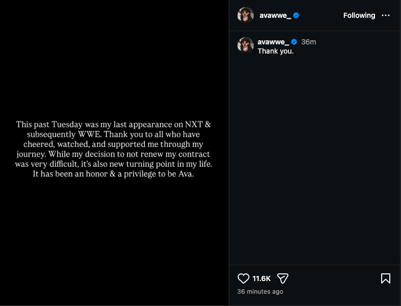Screen dimensions: 401x306
Task: Click the avatar beside the caption
Action: pos(246,45)
